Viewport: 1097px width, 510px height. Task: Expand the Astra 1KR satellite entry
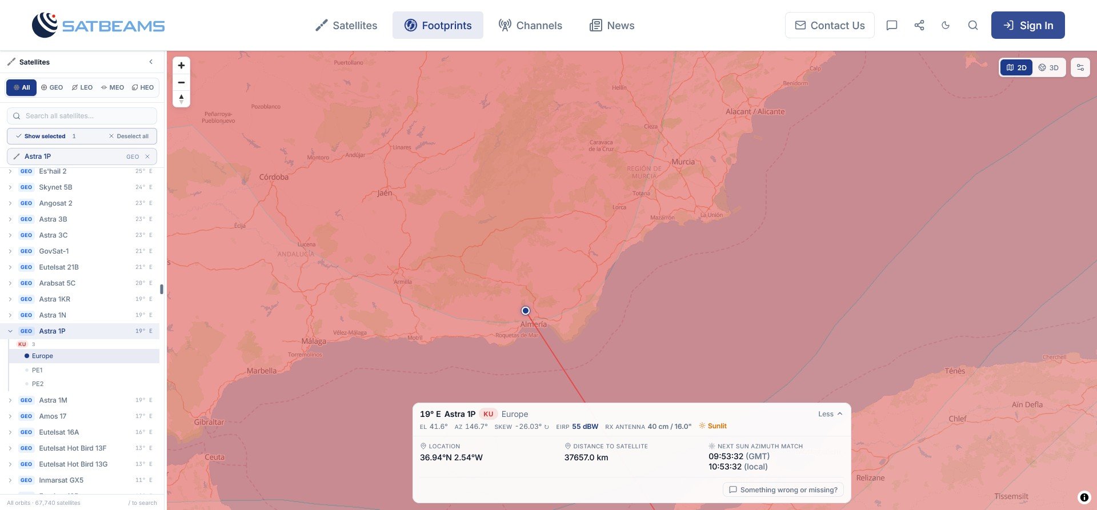10,299
